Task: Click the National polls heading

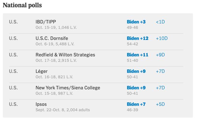Action: click(22, 5)
